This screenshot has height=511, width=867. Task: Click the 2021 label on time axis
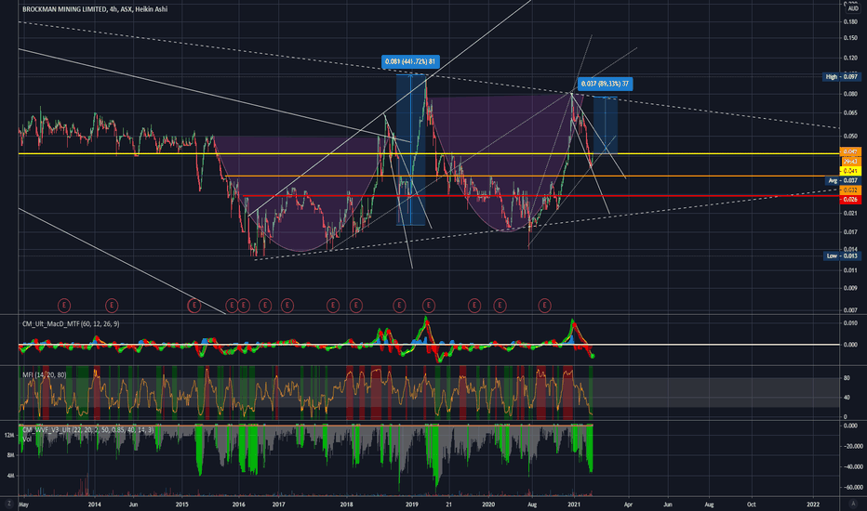(573, 504)
